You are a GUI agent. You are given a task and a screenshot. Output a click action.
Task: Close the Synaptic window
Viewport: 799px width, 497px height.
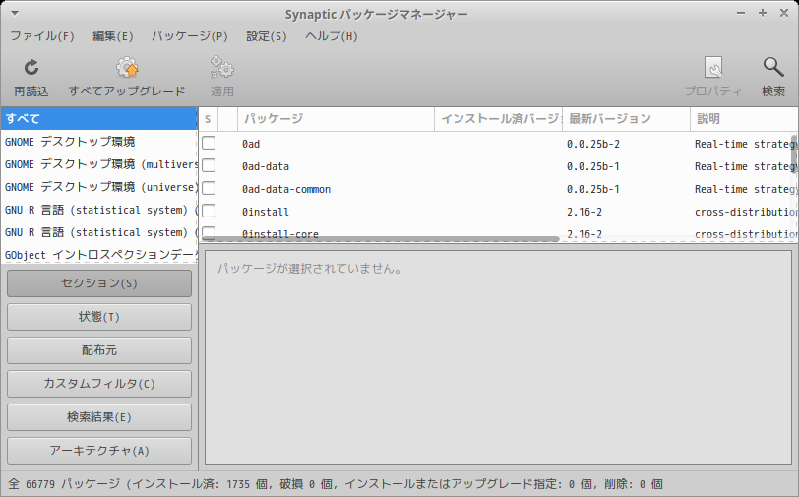click(784, 13)
